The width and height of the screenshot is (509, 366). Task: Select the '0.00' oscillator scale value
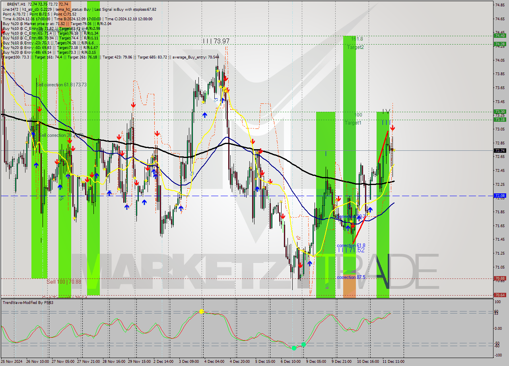click(x=498, y=328)
